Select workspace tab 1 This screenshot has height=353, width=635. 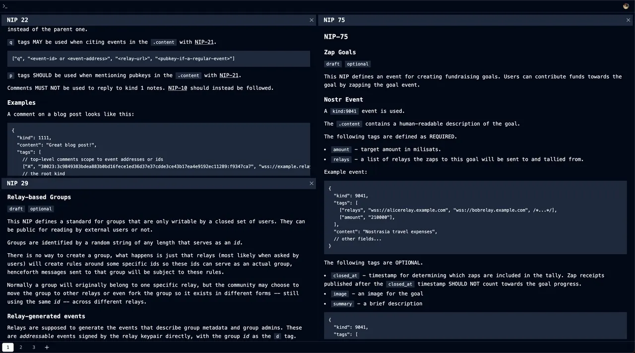[x=8, y=347]
